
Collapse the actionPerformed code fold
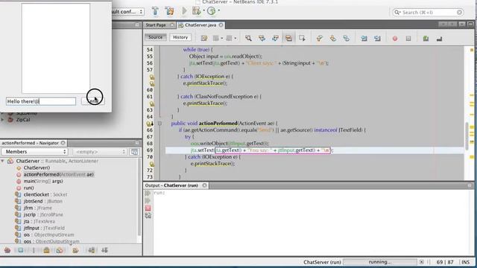[x=159, y=124]
